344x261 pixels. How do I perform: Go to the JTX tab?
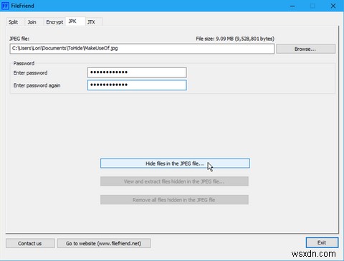[93, 22]
